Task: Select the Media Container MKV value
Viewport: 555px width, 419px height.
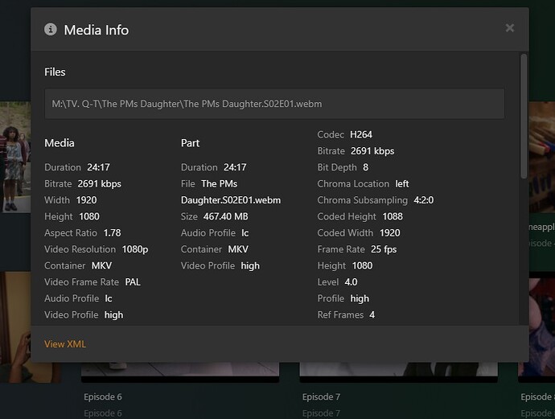Action: point(101,265)
